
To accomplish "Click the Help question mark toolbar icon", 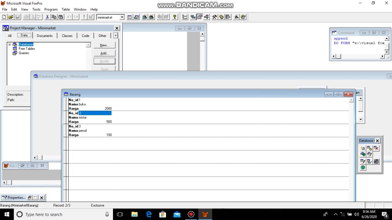I will 175,17.
